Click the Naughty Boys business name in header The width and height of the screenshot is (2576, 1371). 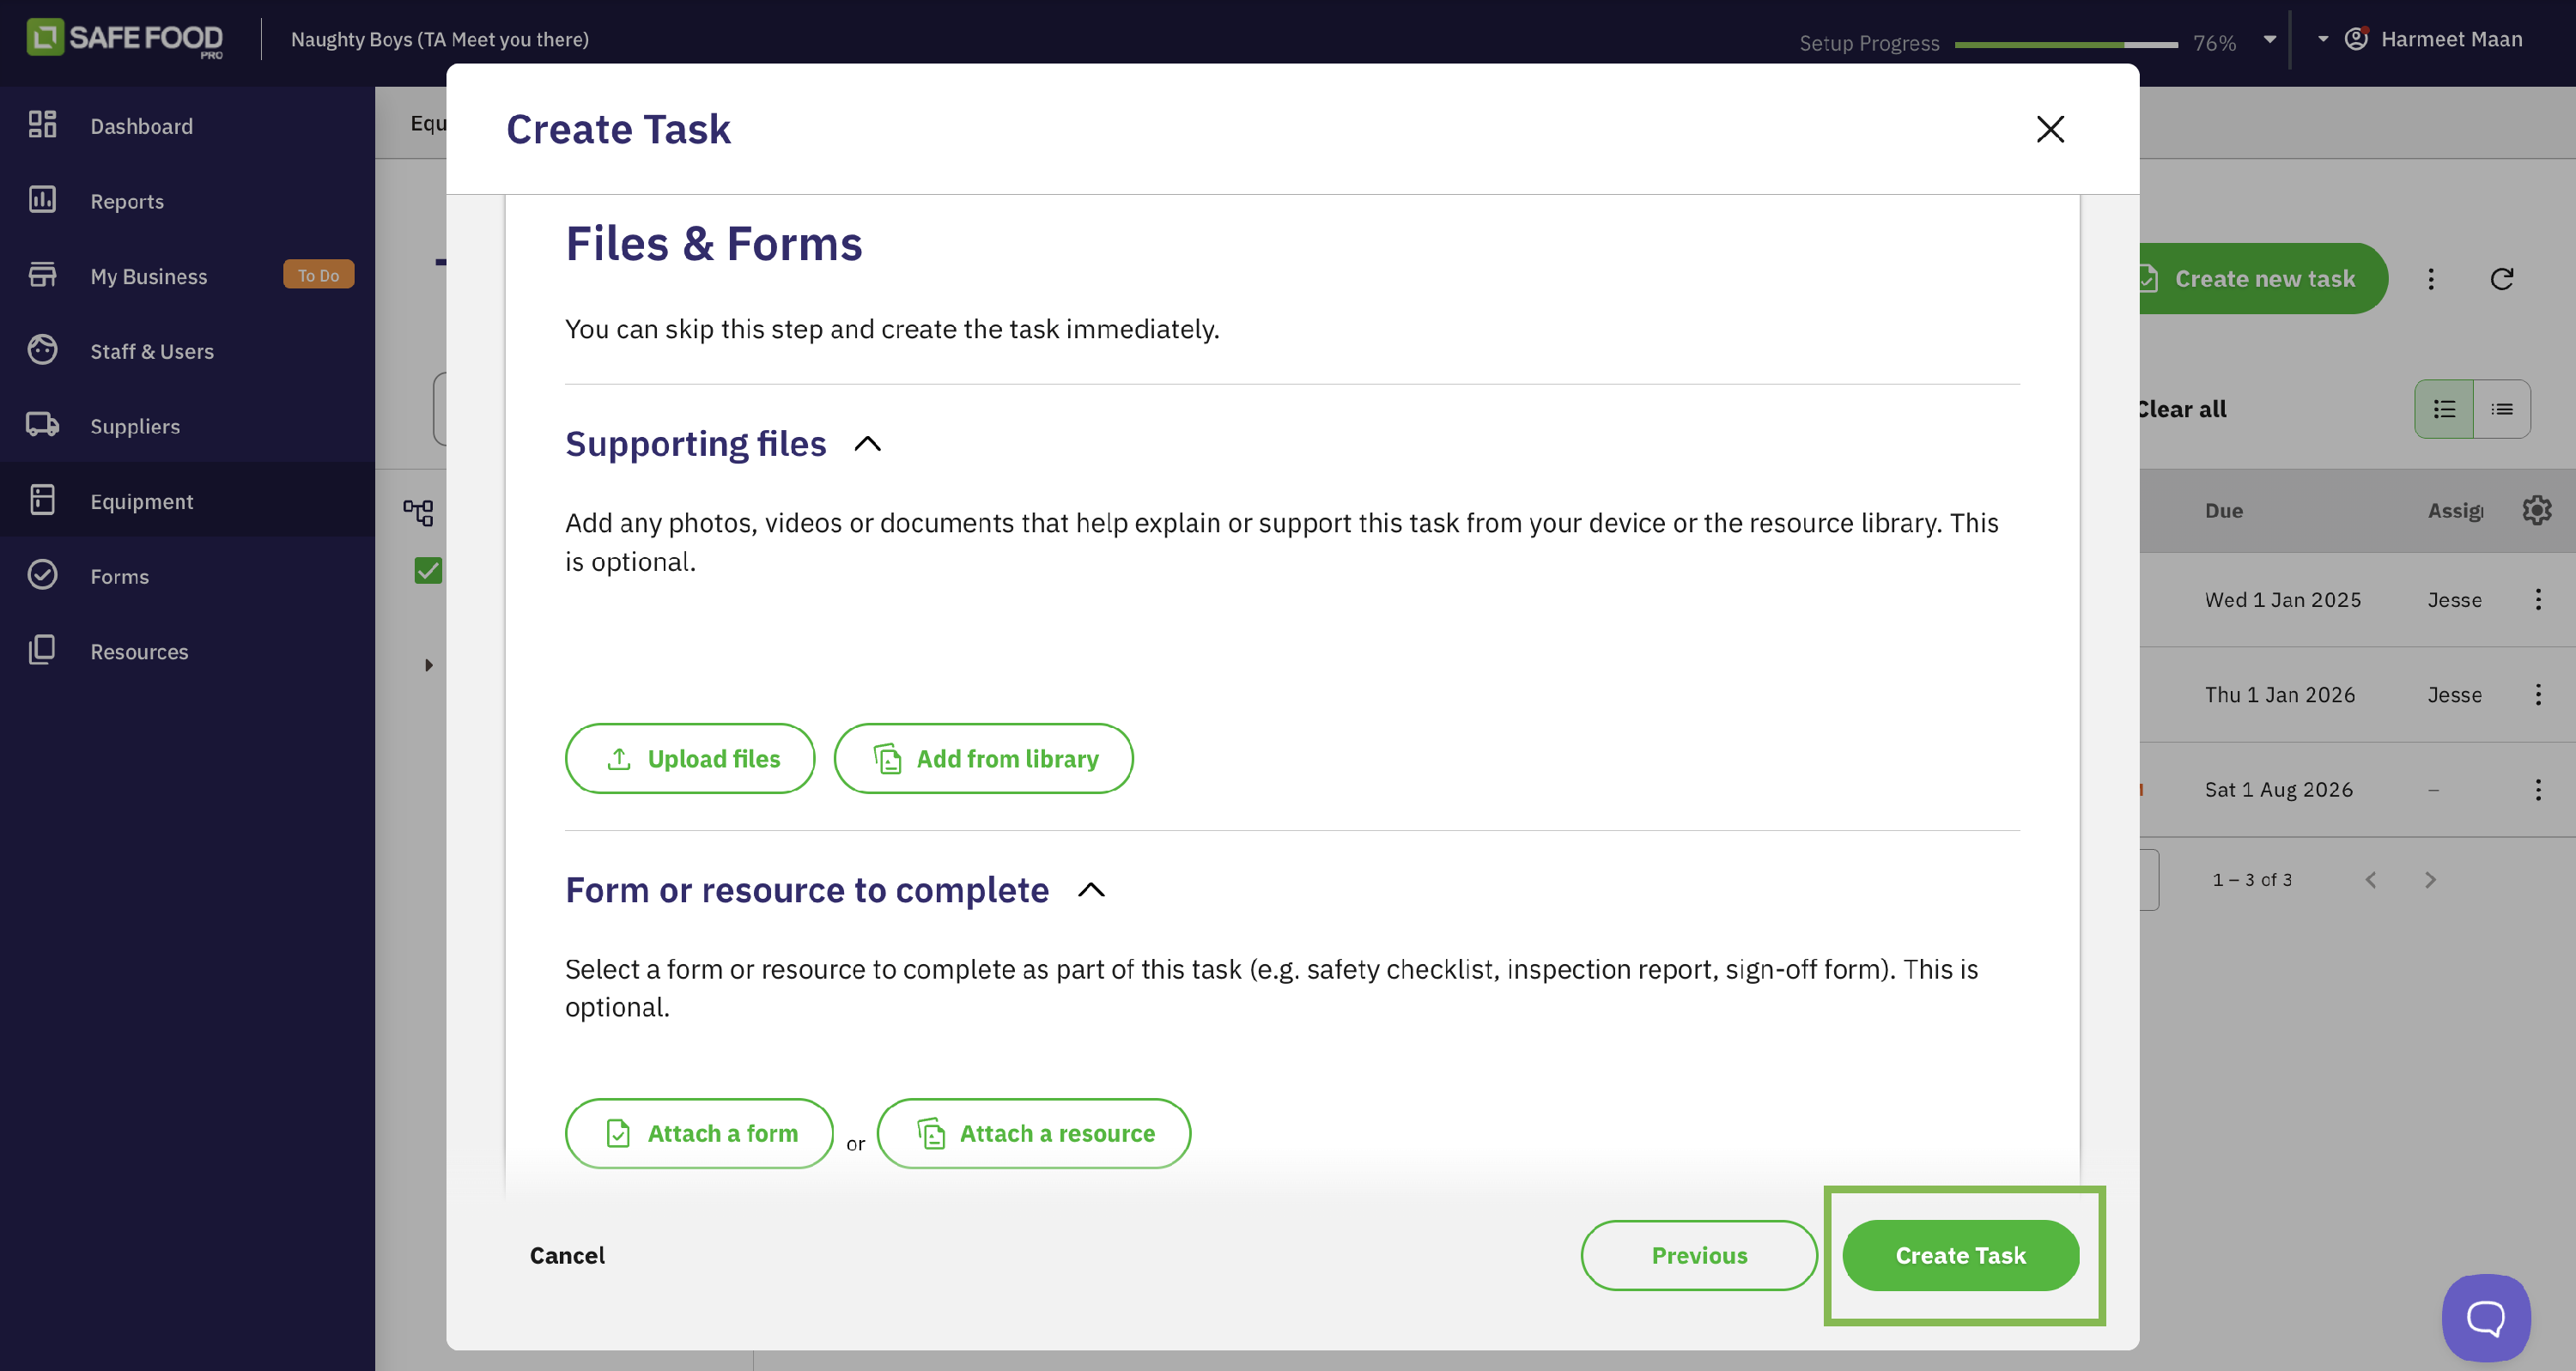(440, 39)
